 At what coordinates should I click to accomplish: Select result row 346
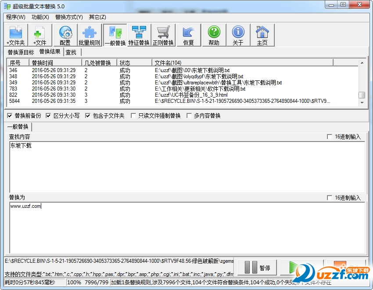[x=183, y=70]
